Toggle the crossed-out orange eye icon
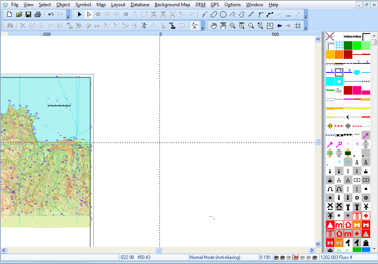This screenshot has height=264, width=378. click(x=296, y=257)
